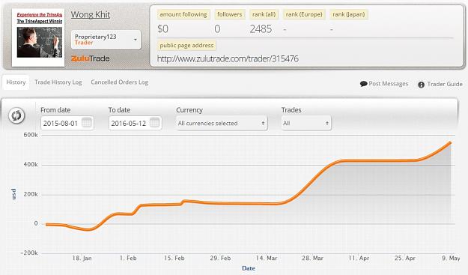The height and width of the screenshot is (275, 468).
Task: Click the 1. Feb date axis label
Action: tap(128, 258)
